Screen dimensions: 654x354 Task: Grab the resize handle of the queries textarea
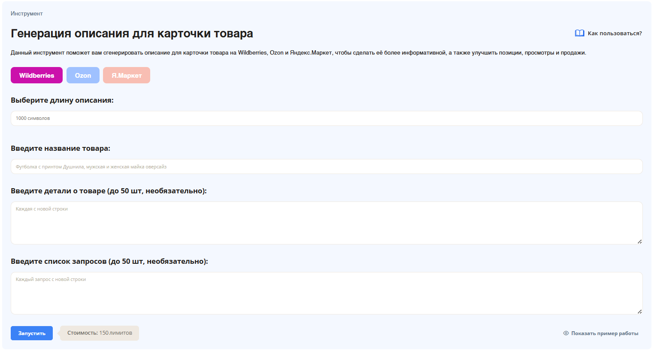click(x=639, y=311)
